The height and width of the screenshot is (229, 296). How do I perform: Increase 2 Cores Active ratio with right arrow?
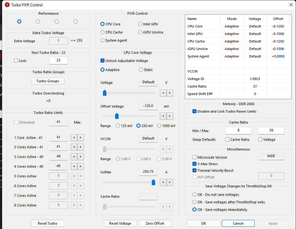(x=81, y=147)
